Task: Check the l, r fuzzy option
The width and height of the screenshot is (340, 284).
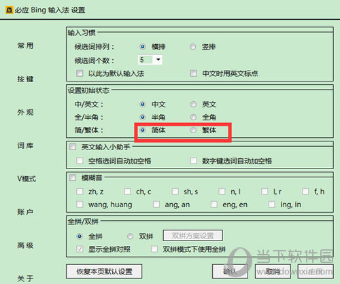Action: click(x=265, y=192)
